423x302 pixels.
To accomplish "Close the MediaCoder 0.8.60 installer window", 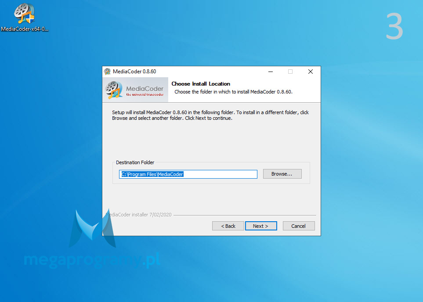I will 311,72.
